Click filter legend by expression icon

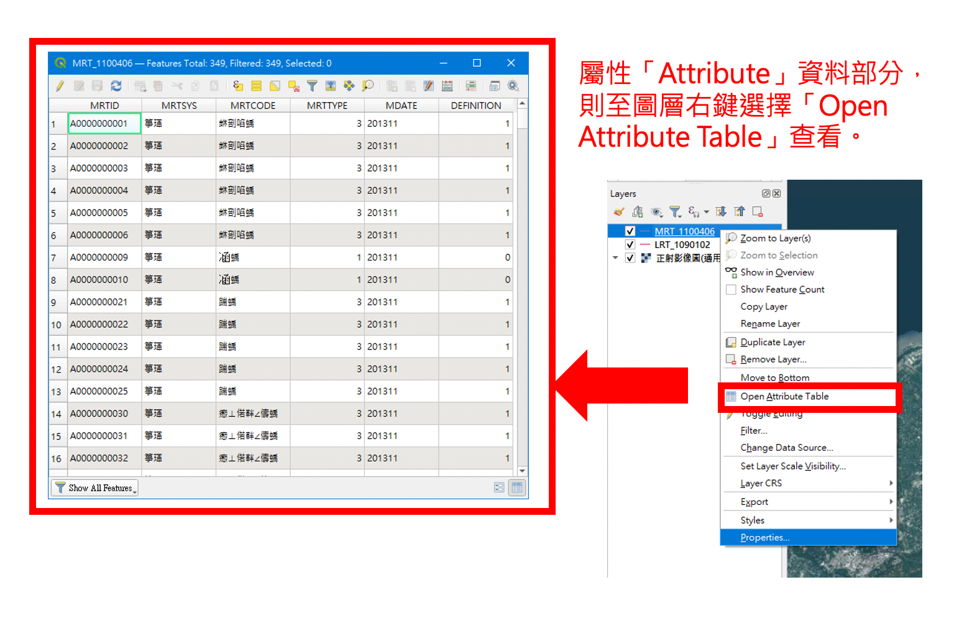coord(694,212)
